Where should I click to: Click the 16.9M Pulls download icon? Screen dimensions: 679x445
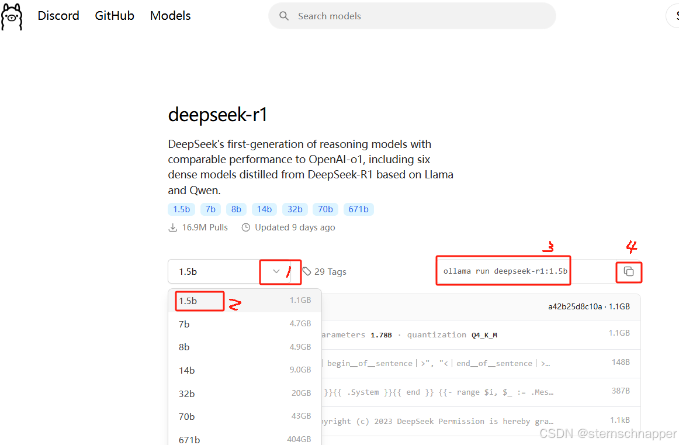click(x=173, y=227)
